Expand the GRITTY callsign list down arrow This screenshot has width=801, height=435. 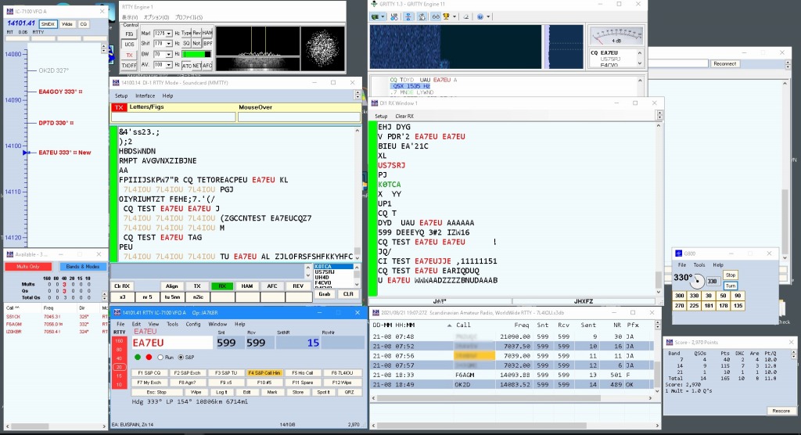[640, 63]
